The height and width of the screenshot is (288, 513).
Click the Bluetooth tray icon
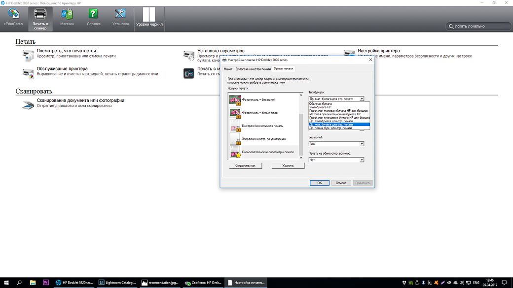pos(423,283)
